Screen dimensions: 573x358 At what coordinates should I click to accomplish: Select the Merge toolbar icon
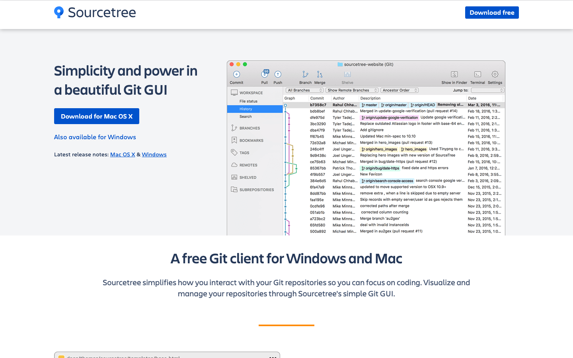tap(320, 74)
